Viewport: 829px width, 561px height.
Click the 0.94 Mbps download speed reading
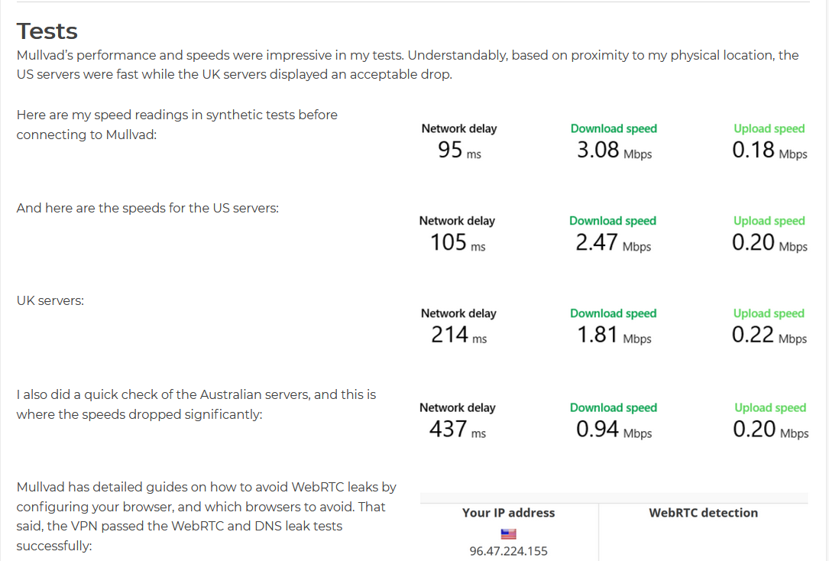(614, 430)
